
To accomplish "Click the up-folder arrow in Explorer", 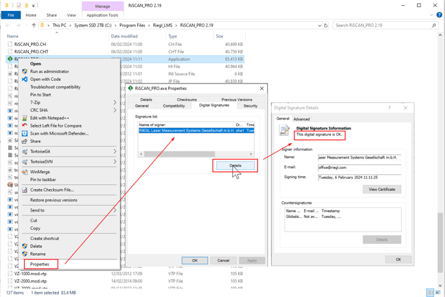I will click(34, 26).
